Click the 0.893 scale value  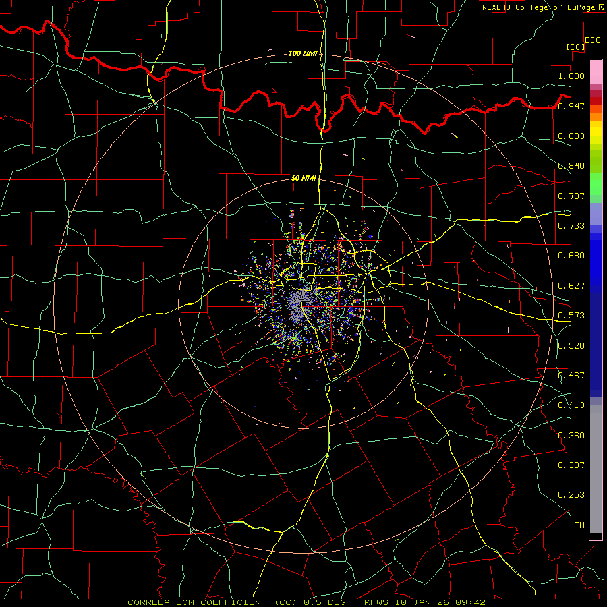click(x=571, y=136)
